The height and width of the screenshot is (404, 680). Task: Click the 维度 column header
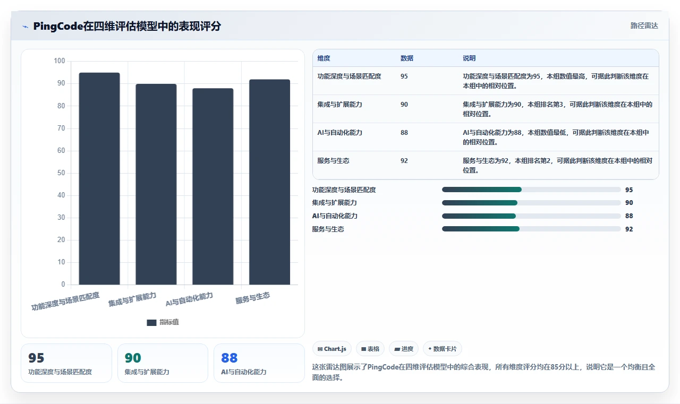(x=324, y=58)
